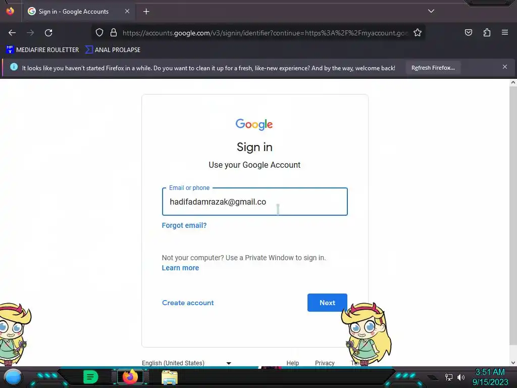Open the green notes app taskbar icon
The width and height of the screenshot is (517, 388).
click(90, 377)
